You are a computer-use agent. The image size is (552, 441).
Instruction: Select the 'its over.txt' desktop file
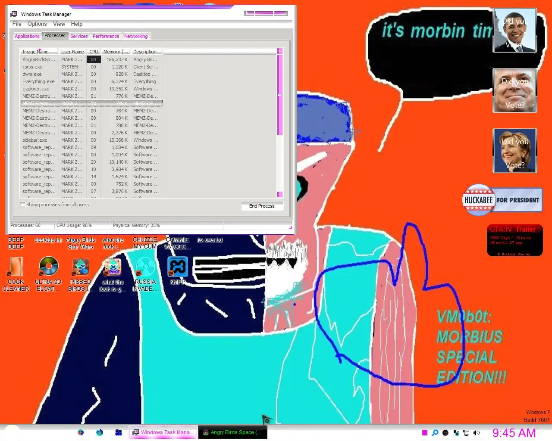pos(210,240)
